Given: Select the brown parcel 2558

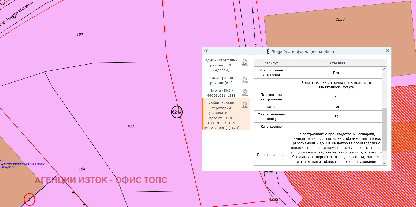Looking at the screenshot, I should coord(340,20).
